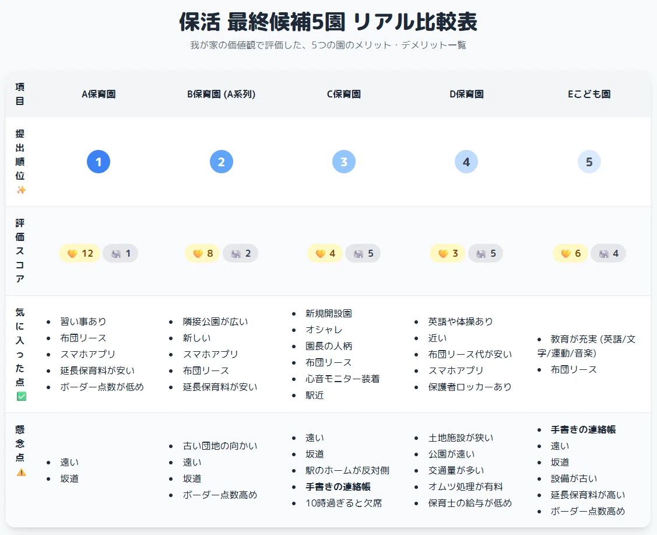The width and height of the screenshot is (657, 535).
Task: Click the 項目 header cell
Action: pyautogui.click(x=20, y=94)
